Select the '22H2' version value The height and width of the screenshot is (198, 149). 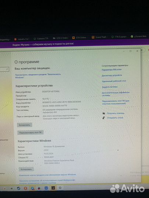coord(46,150)
